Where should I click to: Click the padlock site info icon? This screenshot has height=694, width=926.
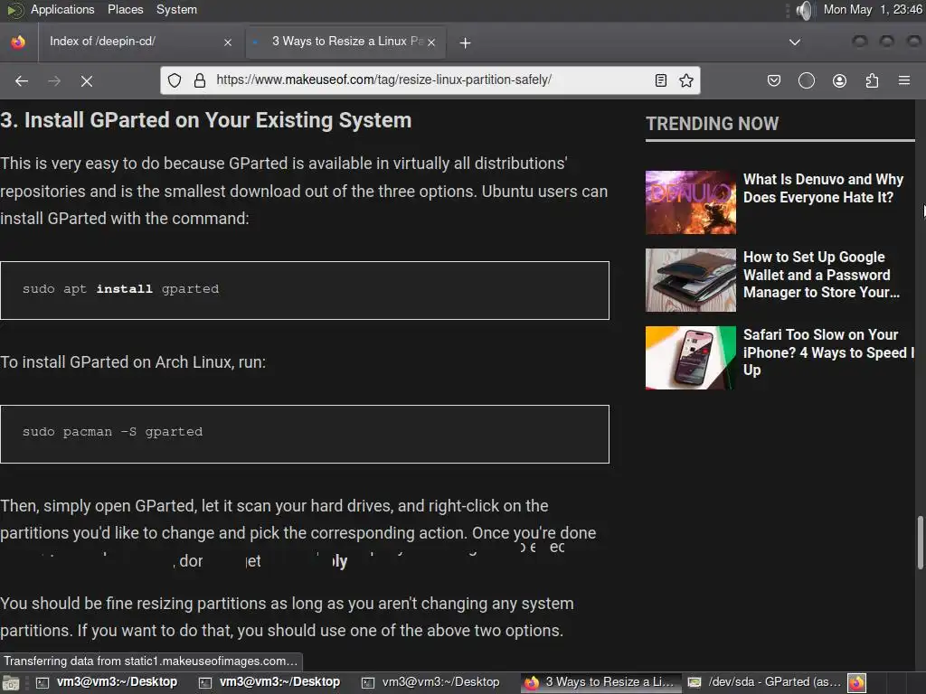click(200, 80)
